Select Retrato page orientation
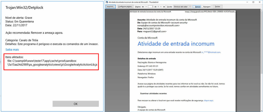 click(197, 7)
